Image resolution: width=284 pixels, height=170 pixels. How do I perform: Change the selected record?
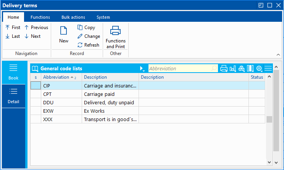tap(89, 36)
